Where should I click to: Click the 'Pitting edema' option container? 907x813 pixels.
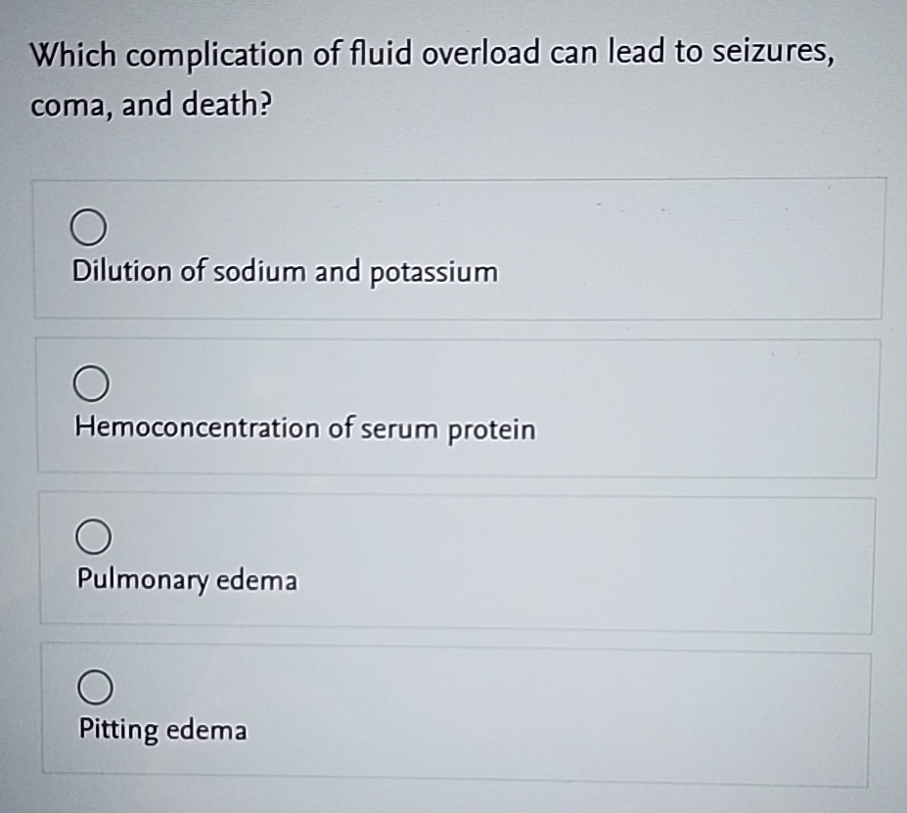pos(455,708)
